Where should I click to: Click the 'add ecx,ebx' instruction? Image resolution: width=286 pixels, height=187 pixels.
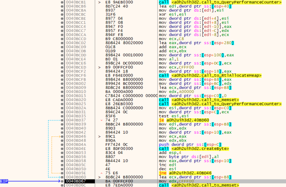172,51
